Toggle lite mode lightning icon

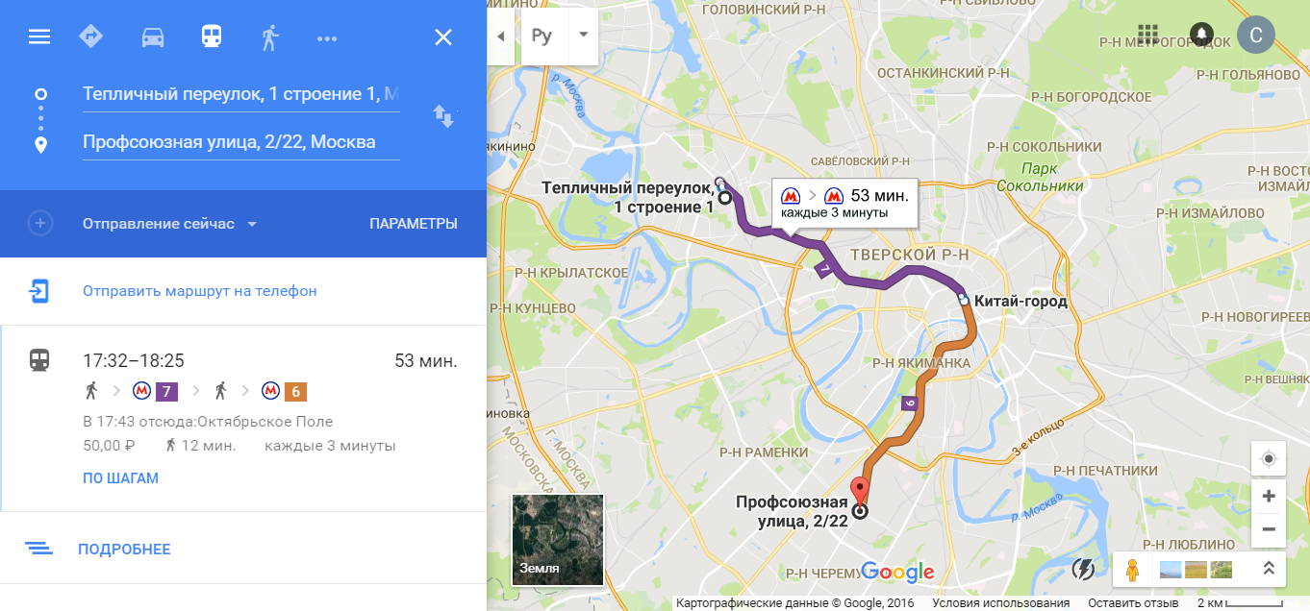point(1083,569)
